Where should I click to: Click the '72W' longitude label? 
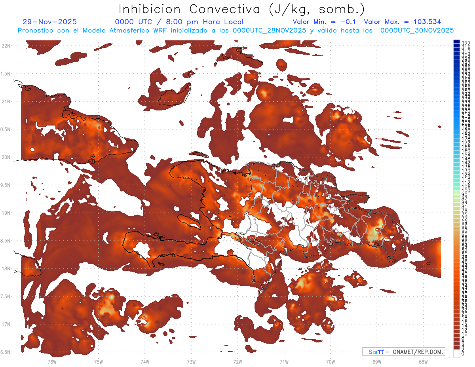(x=237, y=361)
